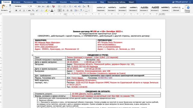Toggle strikethrough (abc) formatting
Image resolution: width=193 pixels, height=108 pixels.
29,10
